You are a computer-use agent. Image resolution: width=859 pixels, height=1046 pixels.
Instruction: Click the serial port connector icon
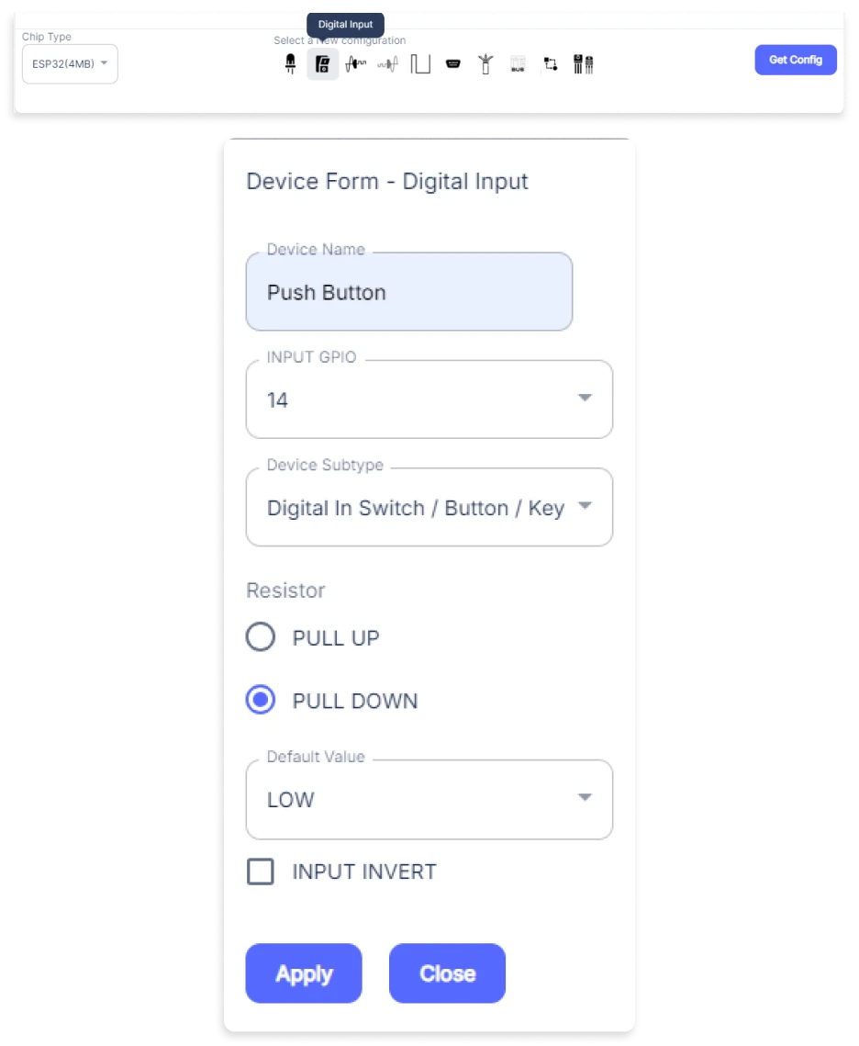point(452,64)
